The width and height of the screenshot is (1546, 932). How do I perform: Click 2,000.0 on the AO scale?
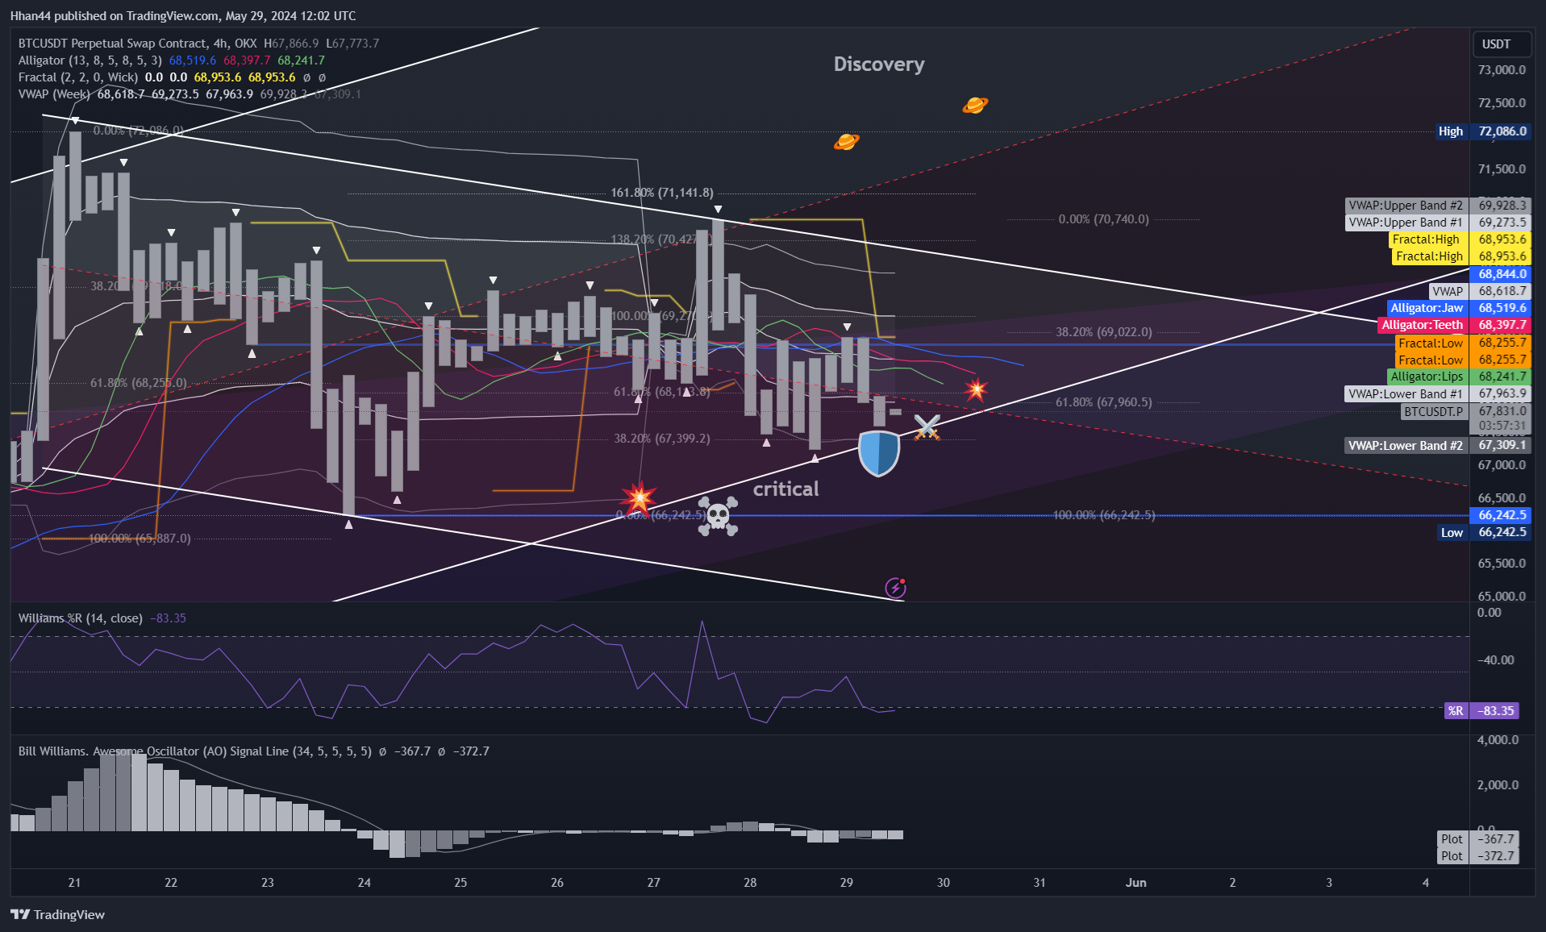1498,785
